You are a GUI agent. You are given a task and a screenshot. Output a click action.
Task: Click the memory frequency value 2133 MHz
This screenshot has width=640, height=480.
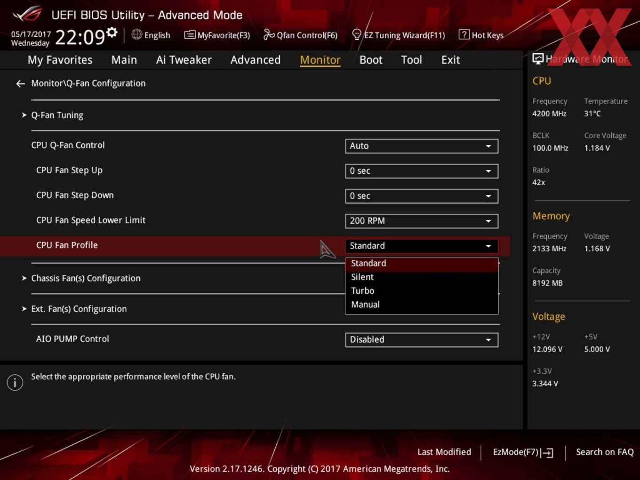(x=549, y=248)
